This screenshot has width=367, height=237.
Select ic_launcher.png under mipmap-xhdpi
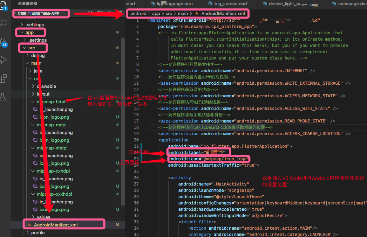point(56,156)
